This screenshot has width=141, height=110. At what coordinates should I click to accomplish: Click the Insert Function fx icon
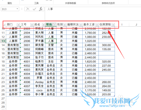point(41,9)
